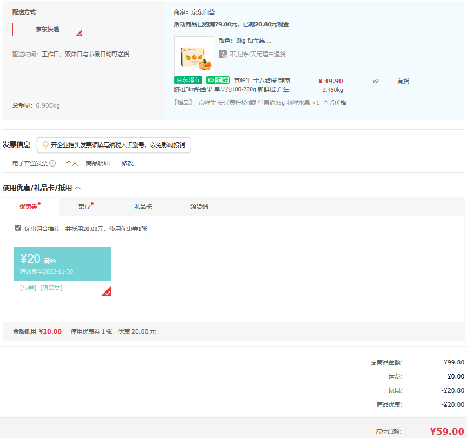Screen dimensions: 467x438
Task: Click 总重量 6.900kg text
Action: 36,105
